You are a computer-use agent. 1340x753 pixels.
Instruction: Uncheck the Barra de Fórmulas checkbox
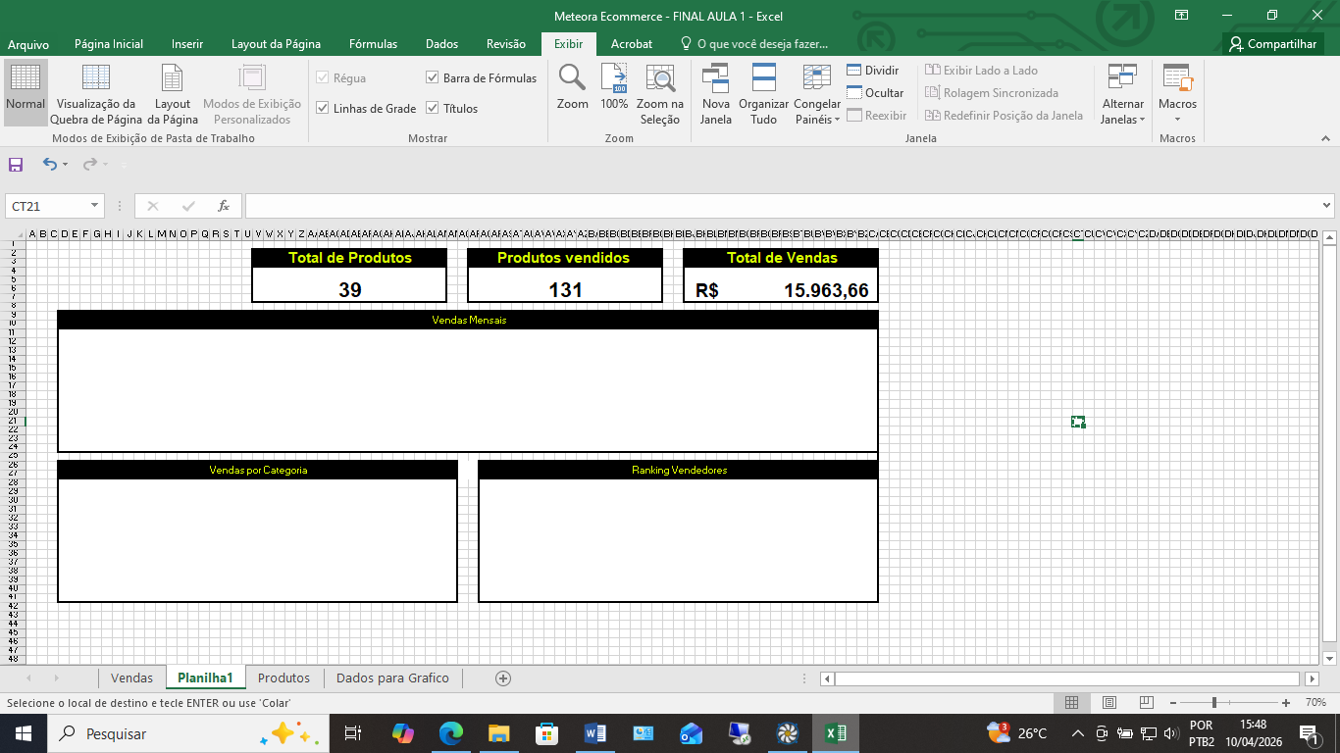(433, 77)
